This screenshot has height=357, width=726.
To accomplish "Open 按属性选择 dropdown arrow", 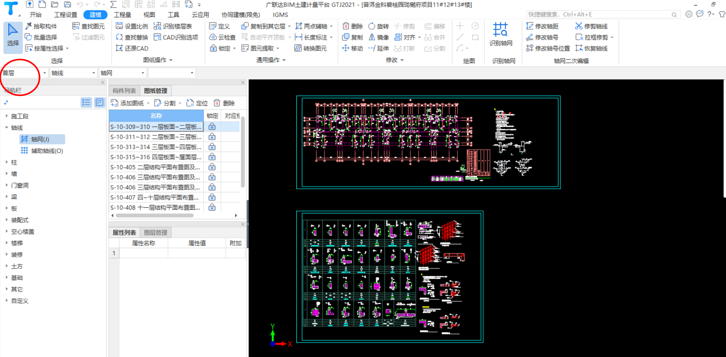I will coord(67,48).
